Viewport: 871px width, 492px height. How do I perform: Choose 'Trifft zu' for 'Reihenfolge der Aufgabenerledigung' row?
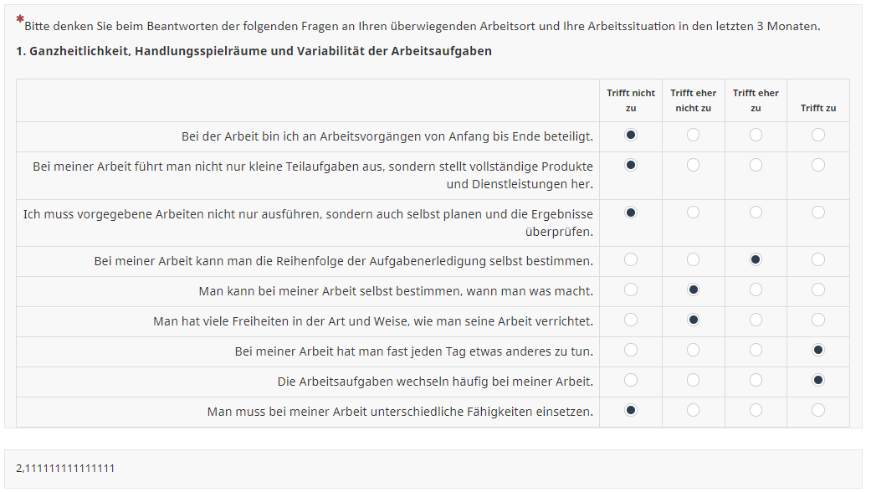coord(817,260)
